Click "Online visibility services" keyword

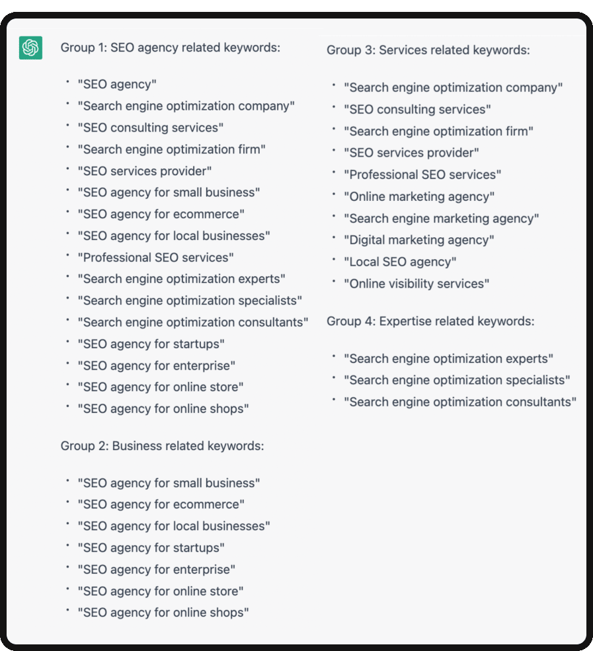416,284
